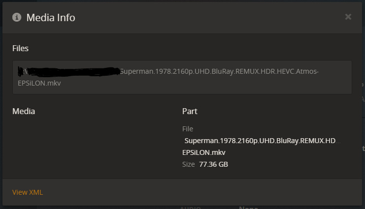This screenshot has width=365, height=209.
Task: Click the 77.36 GB size value
Action: [x=213, y=164]
